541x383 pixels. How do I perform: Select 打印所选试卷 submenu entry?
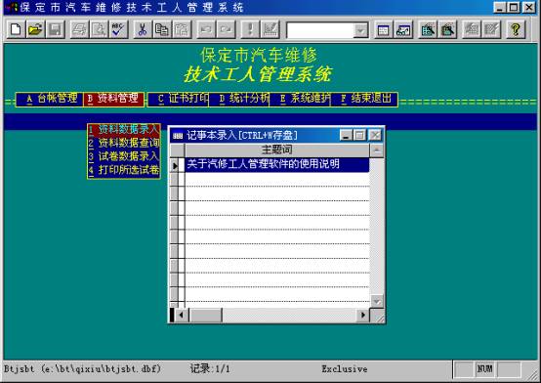pos(124,170)
